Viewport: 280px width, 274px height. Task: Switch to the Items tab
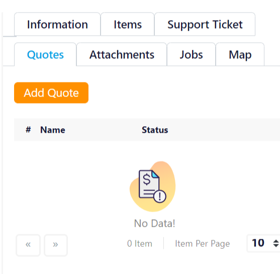pyautogui.click(x=128, y=24)
